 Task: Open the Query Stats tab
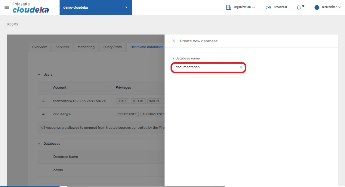pos(112,47)
